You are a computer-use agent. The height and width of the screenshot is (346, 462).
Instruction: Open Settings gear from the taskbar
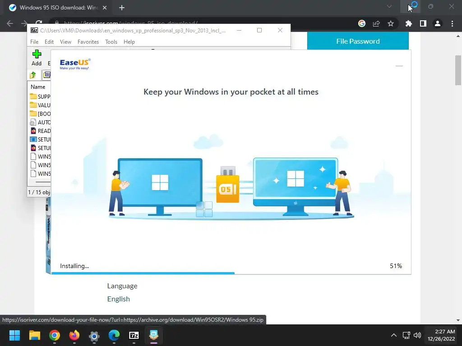click(x=94, y=335)
